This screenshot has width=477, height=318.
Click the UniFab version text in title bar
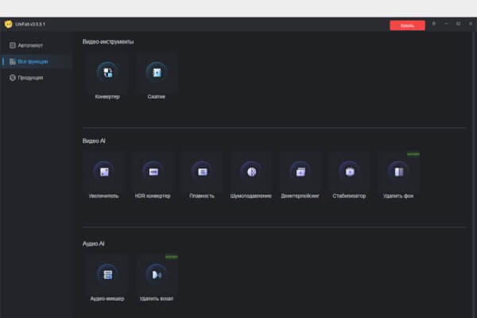[x=30, y=24]
